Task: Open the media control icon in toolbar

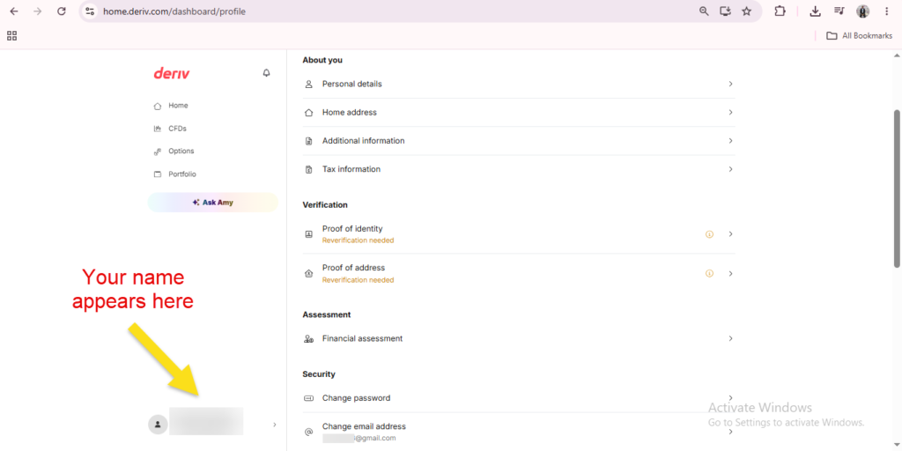Action: pyautogui.click(x=839, y=11)
